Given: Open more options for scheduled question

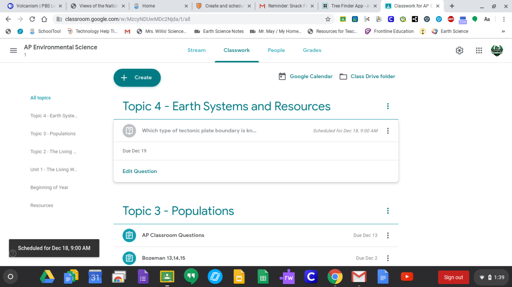Looking at the screenshot, I should [x=388, y=131].
